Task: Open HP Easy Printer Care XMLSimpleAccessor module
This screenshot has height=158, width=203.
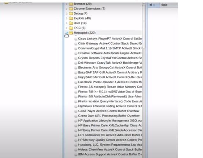Action: [110, 130]
